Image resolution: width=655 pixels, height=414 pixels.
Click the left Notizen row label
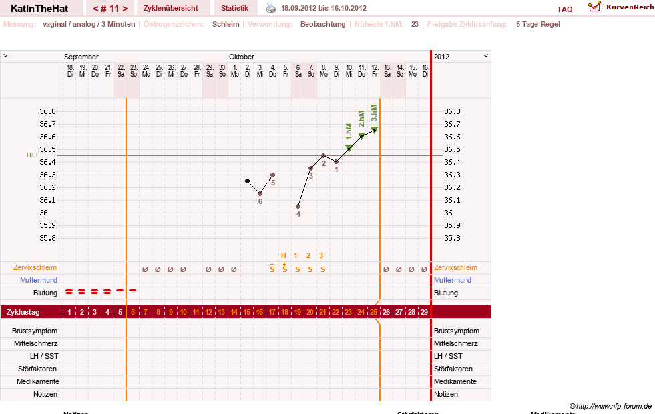[x=45, y=394]
